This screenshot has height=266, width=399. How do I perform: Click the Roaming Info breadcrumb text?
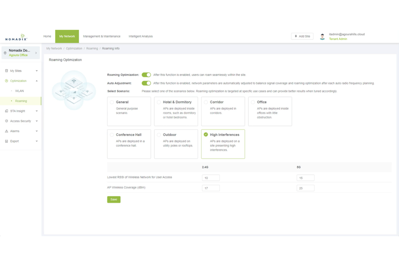point(111,49)
